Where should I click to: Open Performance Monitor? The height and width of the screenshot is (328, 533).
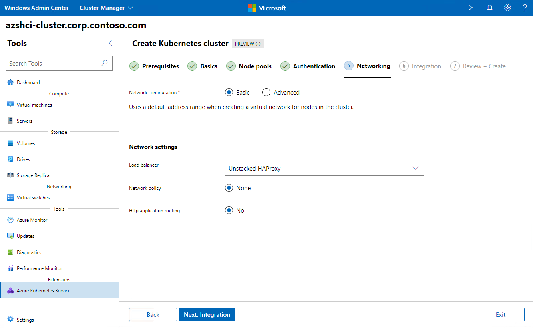coord(38,268)
